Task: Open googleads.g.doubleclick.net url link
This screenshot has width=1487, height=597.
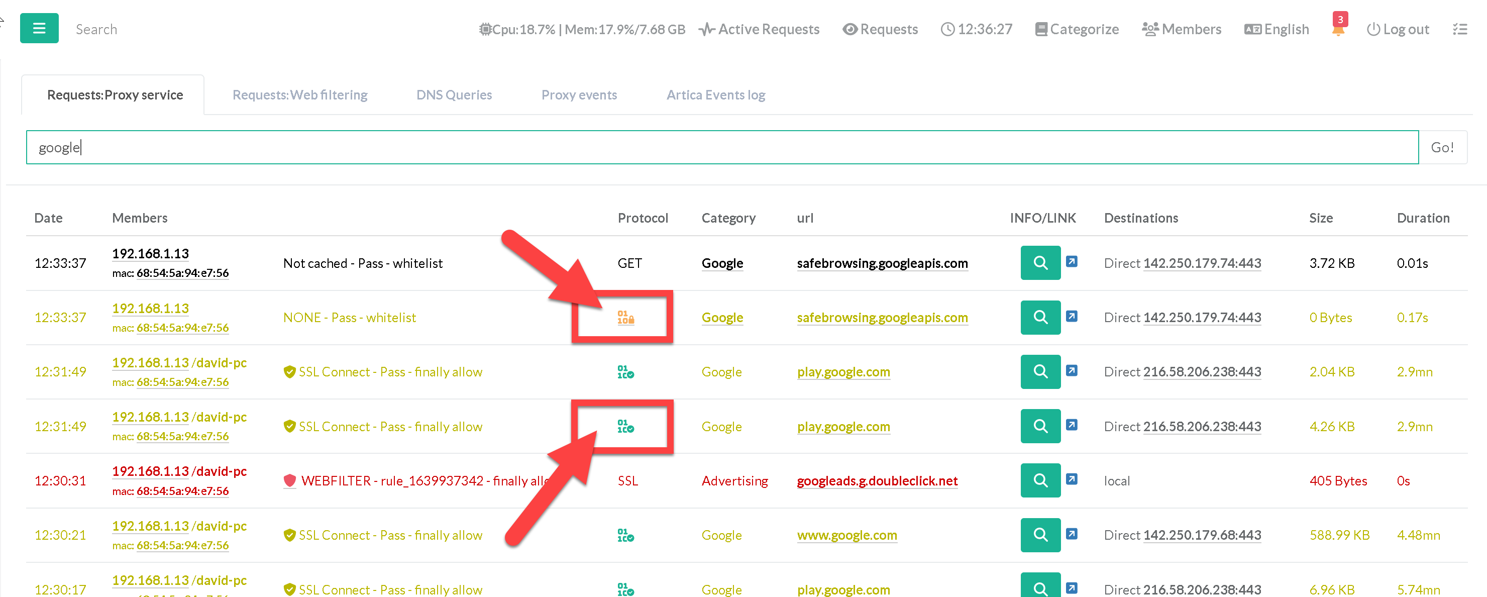Action: [x=877, y=480]
